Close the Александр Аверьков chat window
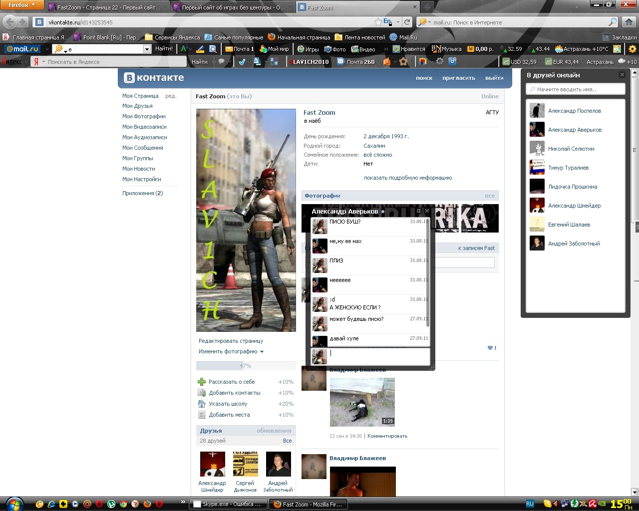Viewport: 639px width, 511px height. coord(427,211)
